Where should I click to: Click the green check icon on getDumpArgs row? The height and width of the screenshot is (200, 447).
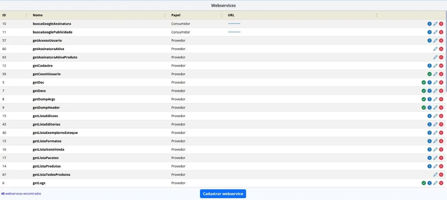pos(424,99)
